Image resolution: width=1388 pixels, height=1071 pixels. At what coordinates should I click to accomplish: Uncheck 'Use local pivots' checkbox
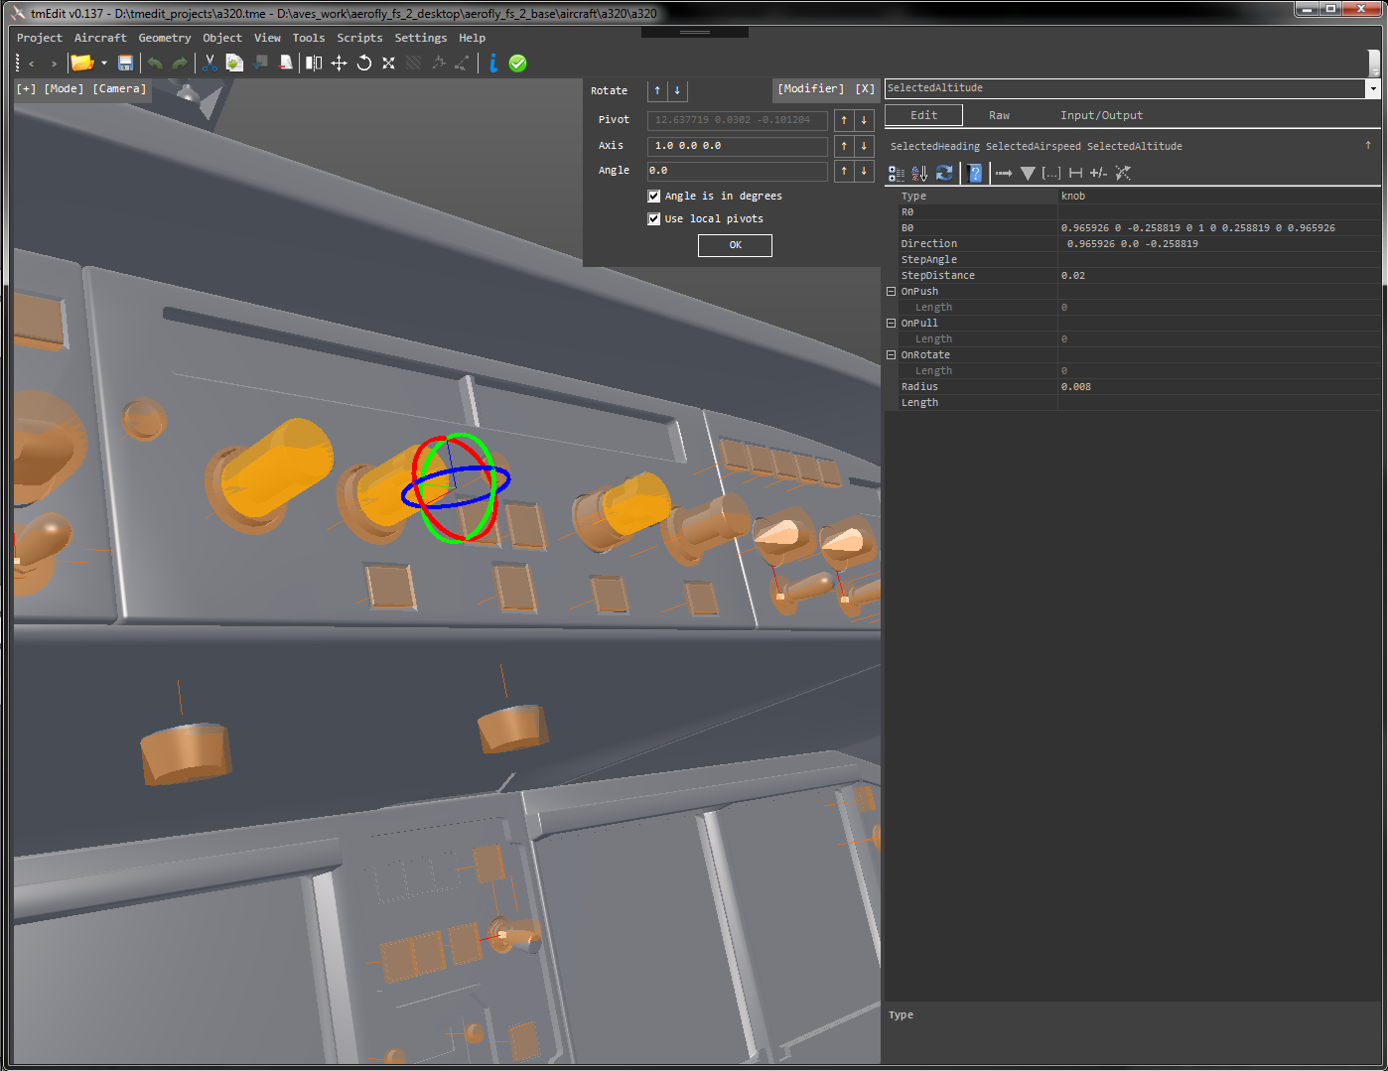coord(654,219)
